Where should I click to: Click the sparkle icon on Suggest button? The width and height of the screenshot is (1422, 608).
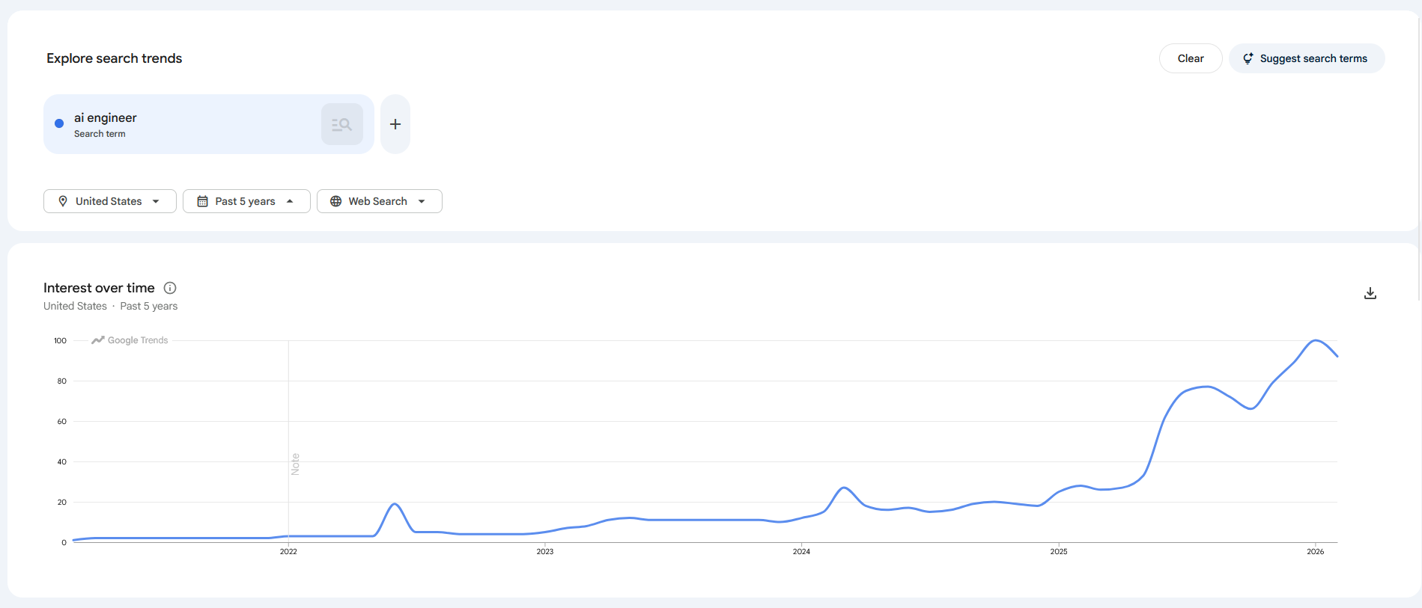tap(1248, 58)
